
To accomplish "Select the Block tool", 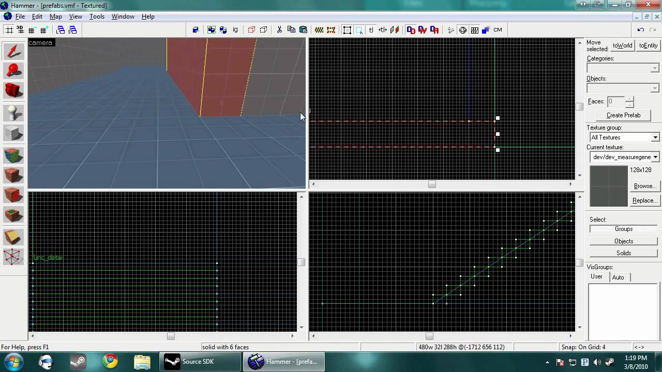I will coord(13,133).
